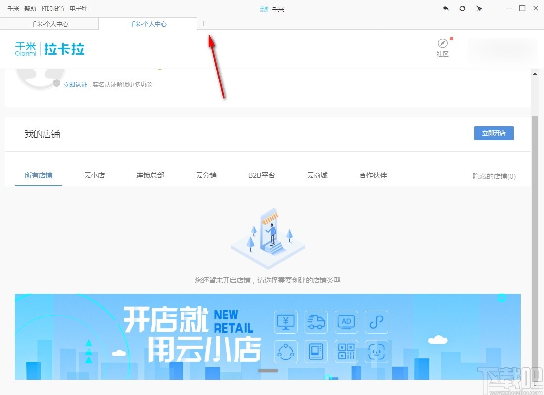This screenshot has width=544, height=395.
Task: Click the refresh page icon
Action: (x=462, y=8)
